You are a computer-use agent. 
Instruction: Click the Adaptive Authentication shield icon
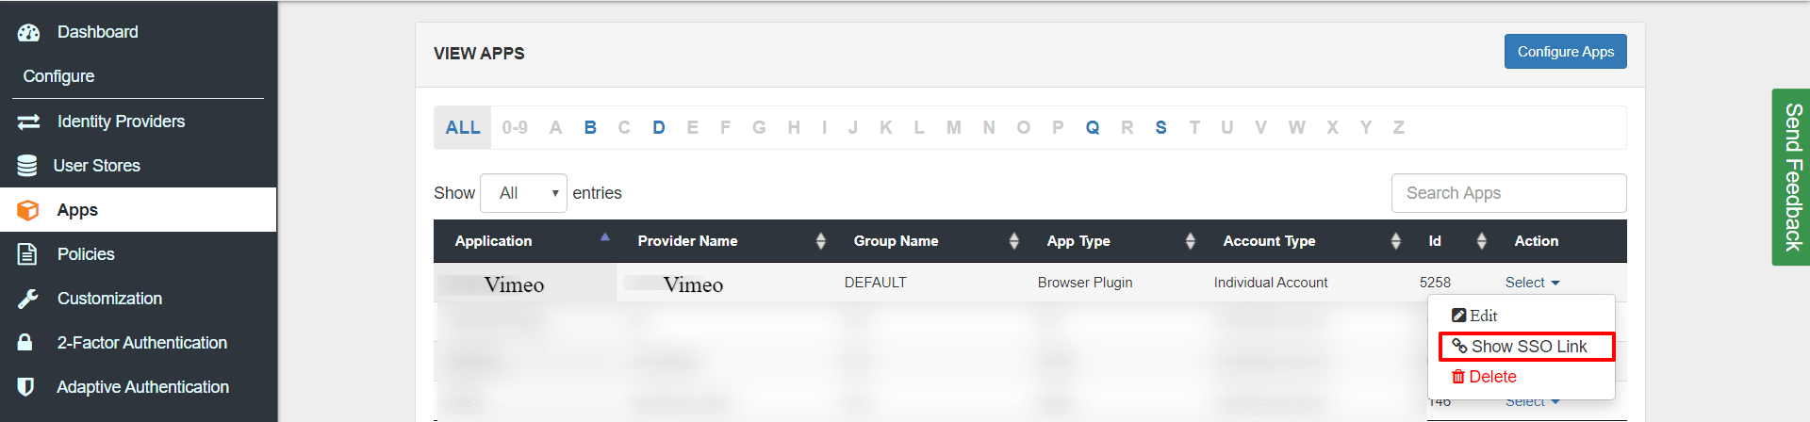pos(26,387)
